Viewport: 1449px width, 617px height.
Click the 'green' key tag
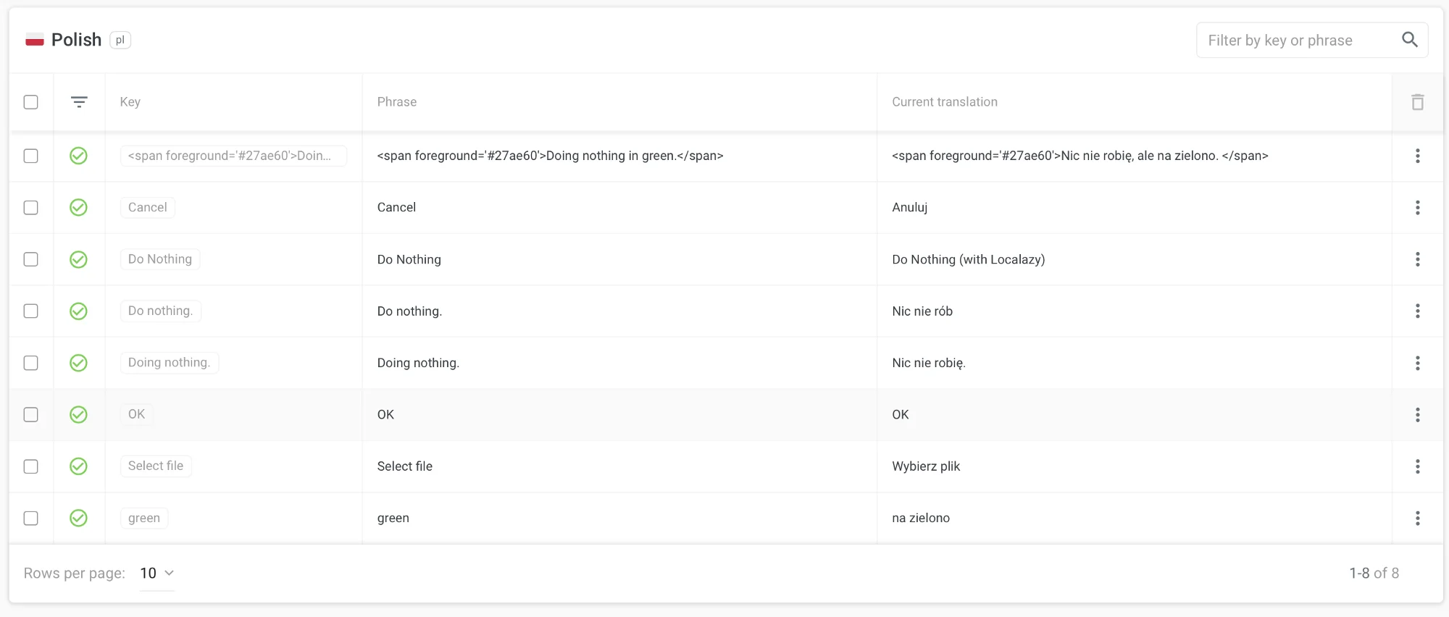[144, 519]
